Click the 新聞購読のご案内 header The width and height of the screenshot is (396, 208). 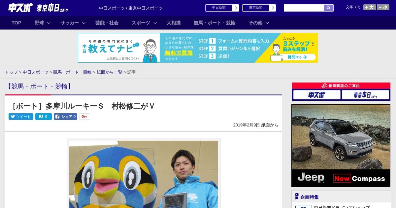tap(341, 86)
